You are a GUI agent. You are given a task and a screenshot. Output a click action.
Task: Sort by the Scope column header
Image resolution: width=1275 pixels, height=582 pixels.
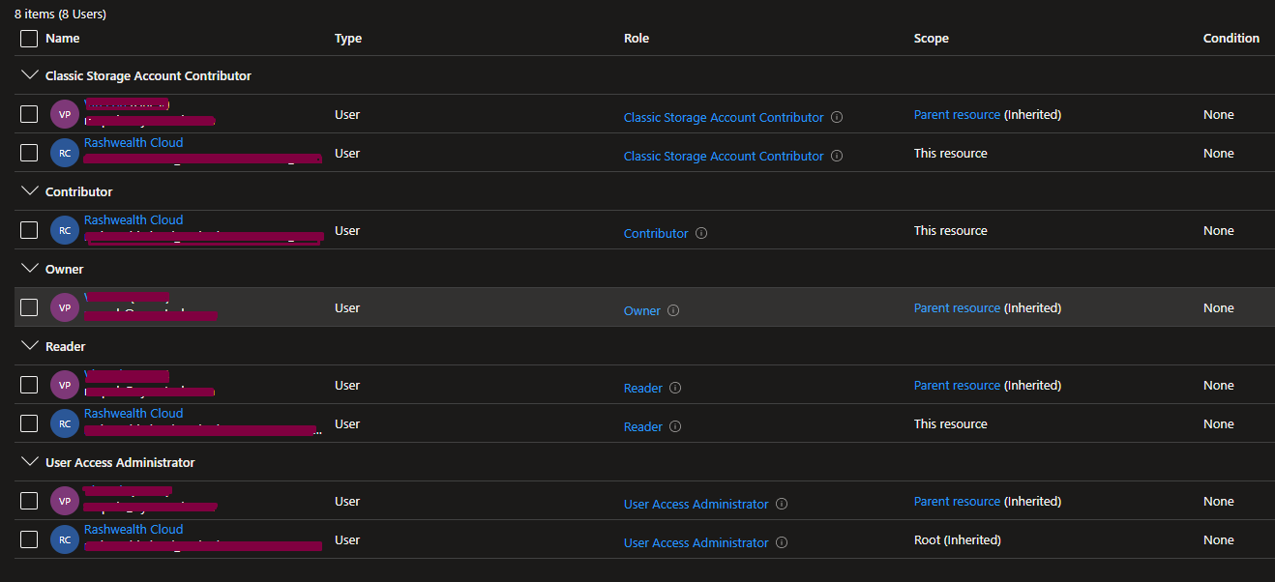click(x=931, y=39)
